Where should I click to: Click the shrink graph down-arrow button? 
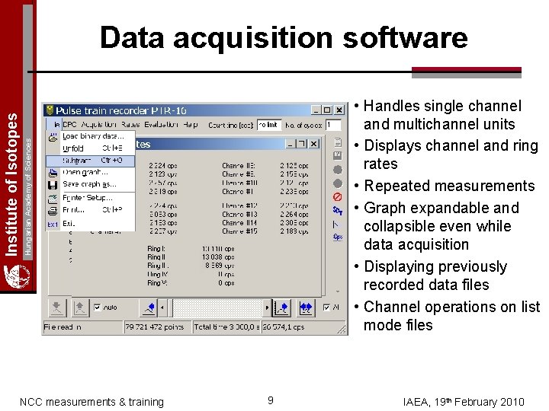[x=56, y=307]
